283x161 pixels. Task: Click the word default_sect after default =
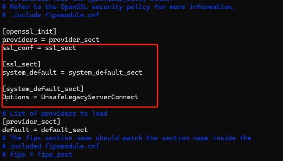(64, 130)
